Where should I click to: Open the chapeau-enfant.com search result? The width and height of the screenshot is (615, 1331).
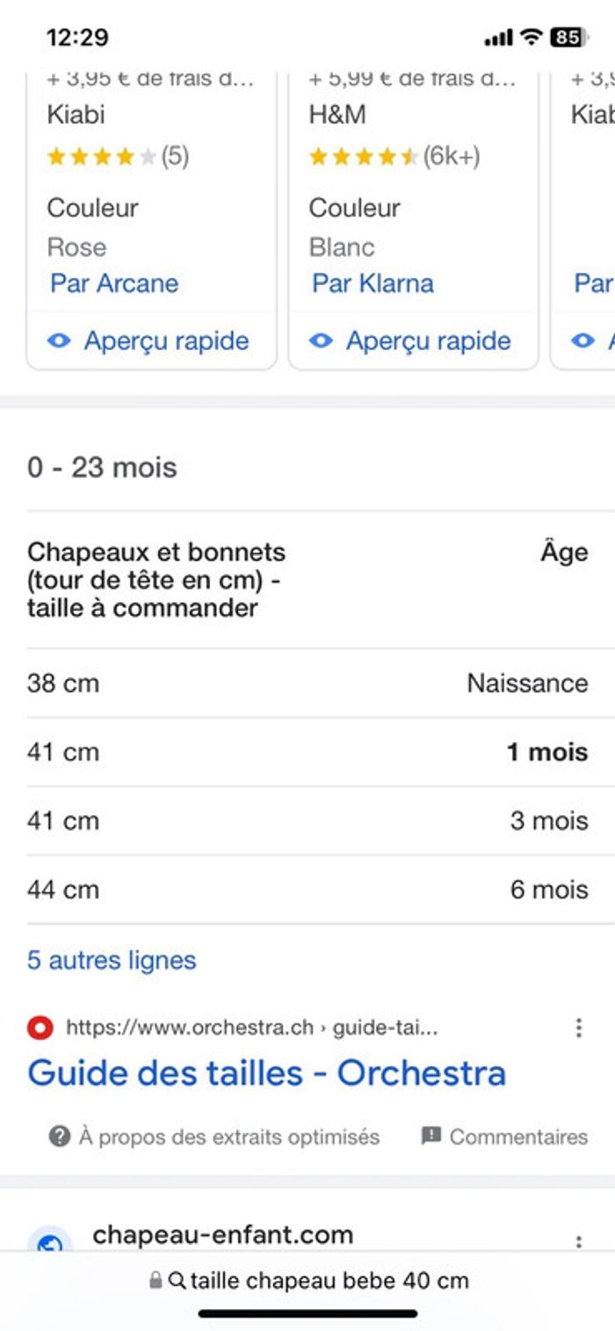pos(222,1235)
